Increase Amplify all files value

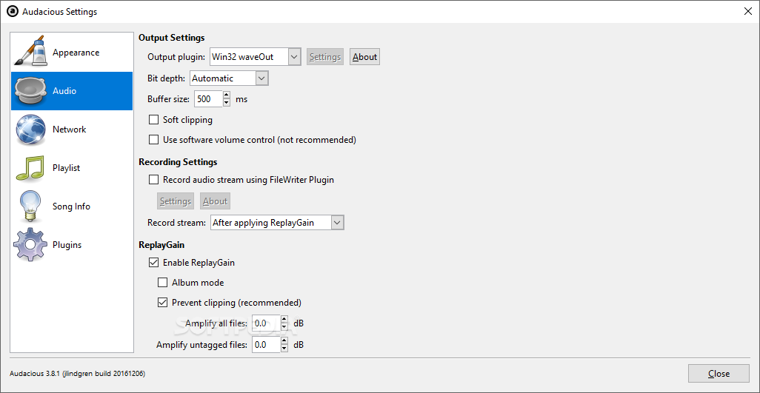pos(284,319)
